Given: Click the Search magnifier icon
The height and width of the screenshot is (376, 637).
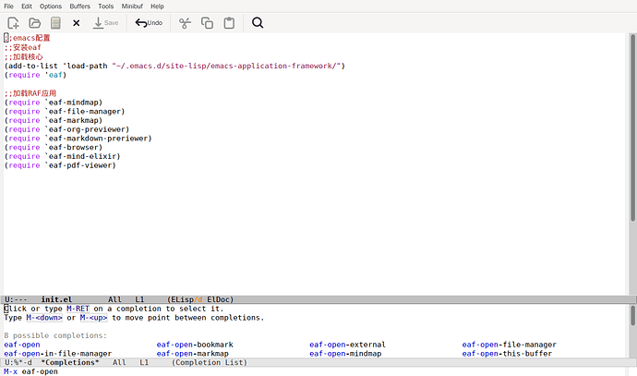Looking at the screenshot, I should 258,22.
